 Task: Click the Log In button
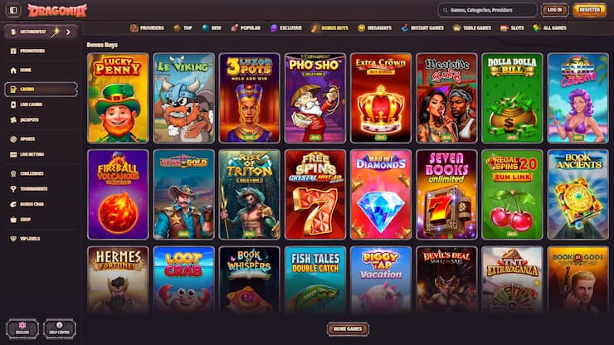[x=554, y=10]
